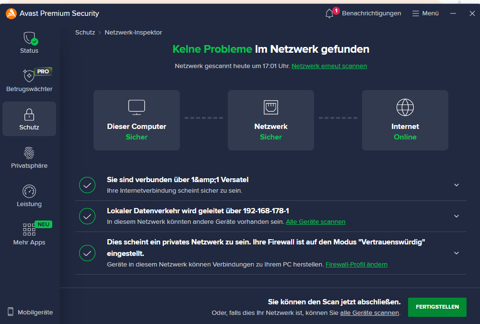Click the Internet globe card

[x=405, y=120]
